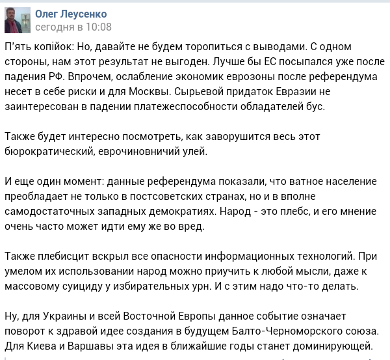Select the paragraph about еврочиновничий улей

coord(162,144)
